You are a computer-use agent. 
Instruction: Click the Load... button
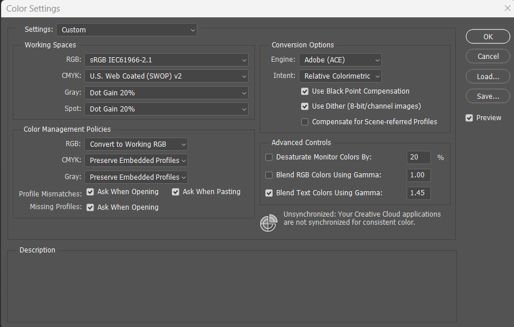coord(488,76)
